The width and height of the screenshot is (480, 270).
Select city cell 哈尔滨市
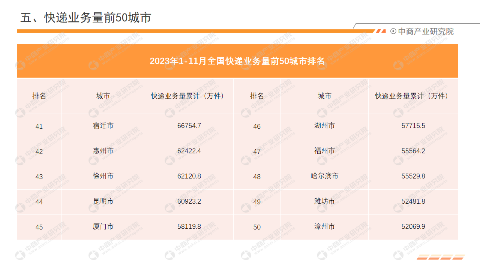pos(325,176)
